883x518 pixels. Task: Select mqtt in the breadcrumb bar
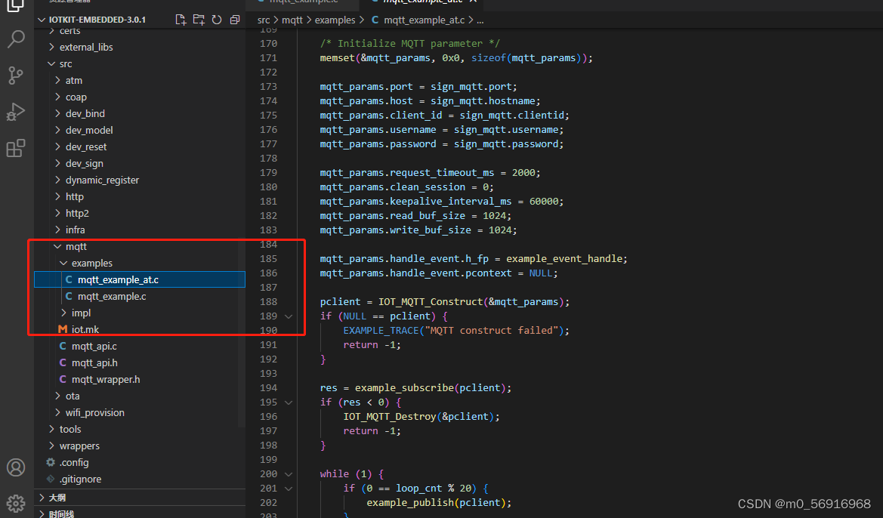pyautogui.click(x=292, y=20)
